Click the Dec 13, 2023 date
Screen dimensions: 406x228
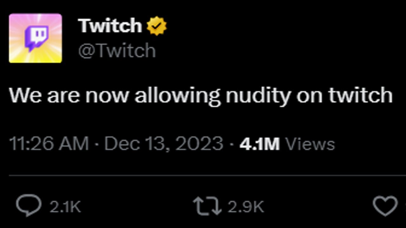coord(164,144)
